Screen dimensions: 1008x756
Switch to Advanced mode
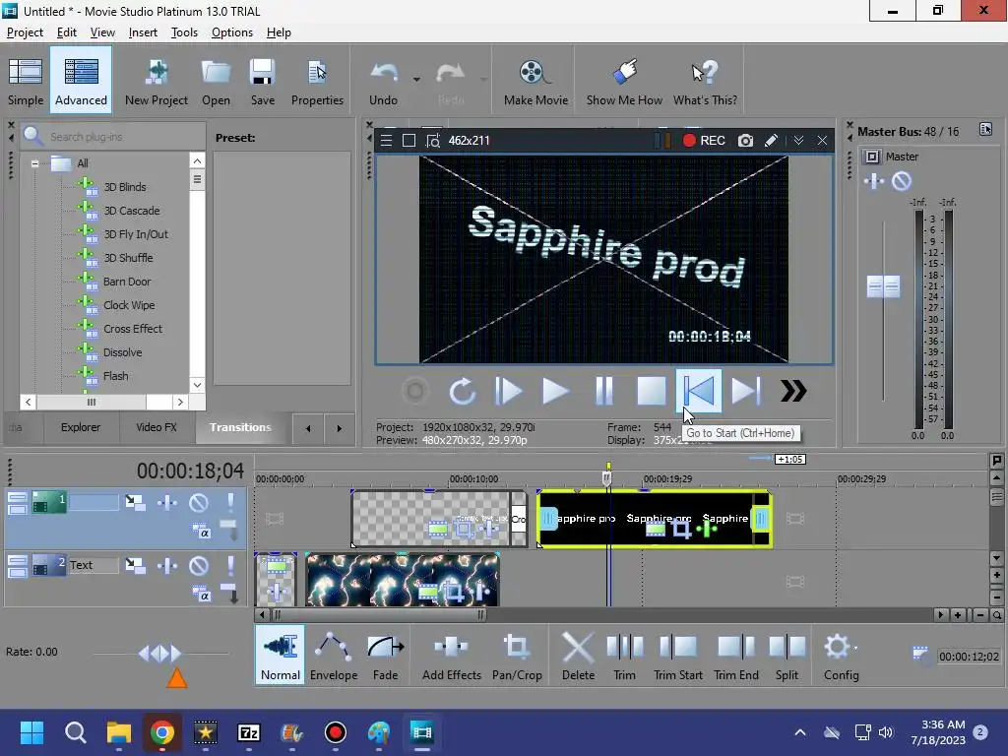pos(81,81)
